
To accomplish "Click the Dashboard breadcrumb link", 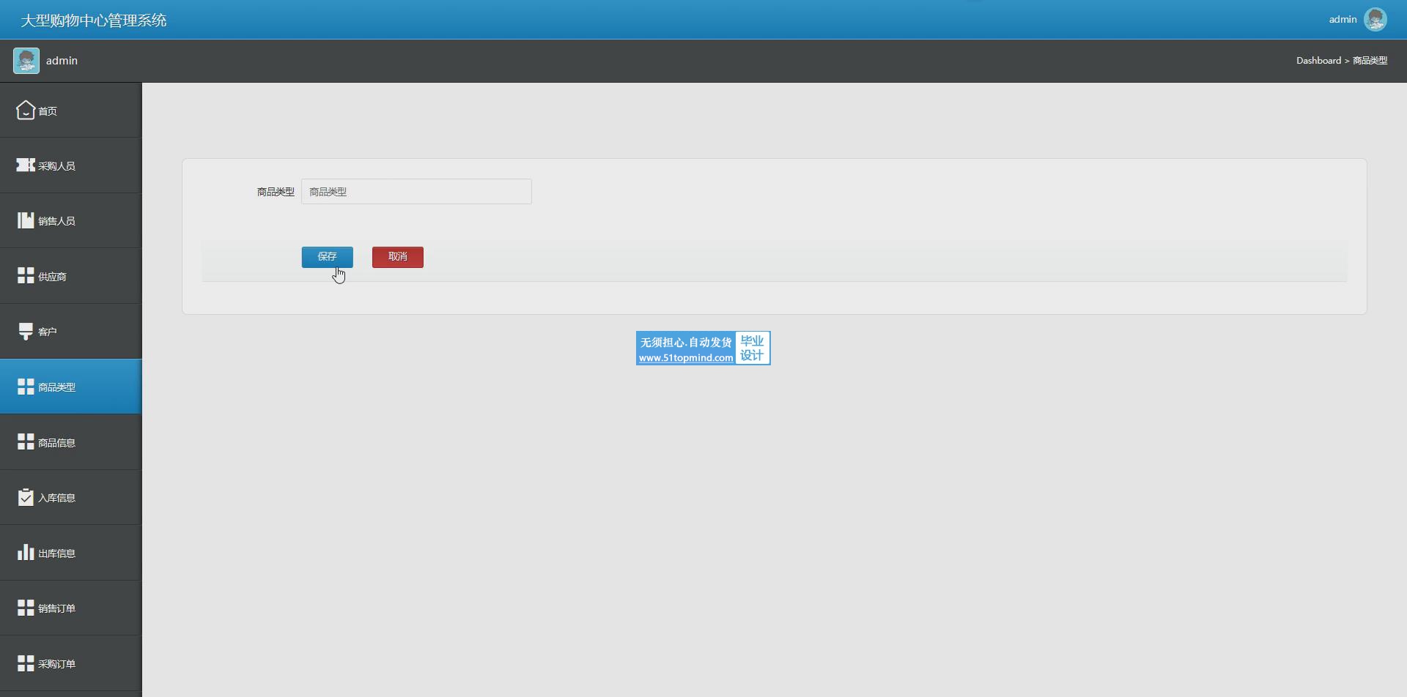I will tap(1318, 61).
